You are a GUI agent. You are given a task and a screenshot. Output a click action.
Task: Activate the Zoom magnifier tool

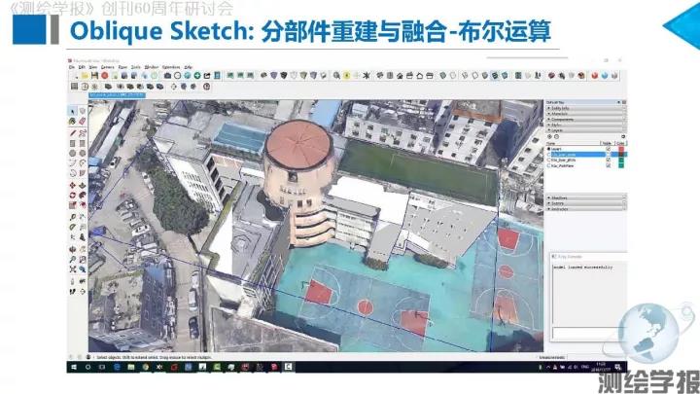tap(73, 259)
